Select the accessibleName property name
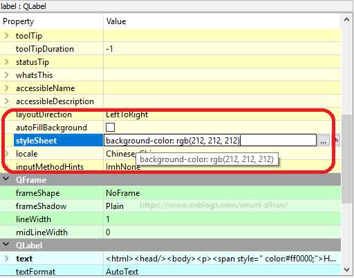 46,88
